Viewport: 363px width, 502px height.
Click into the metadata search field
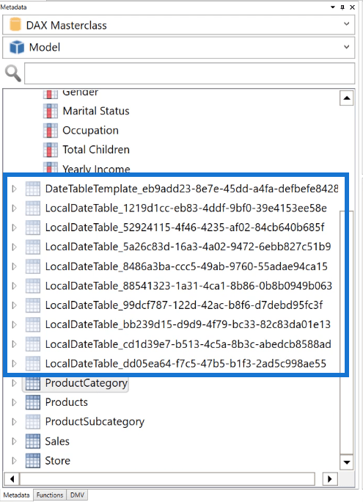[190, 73]
